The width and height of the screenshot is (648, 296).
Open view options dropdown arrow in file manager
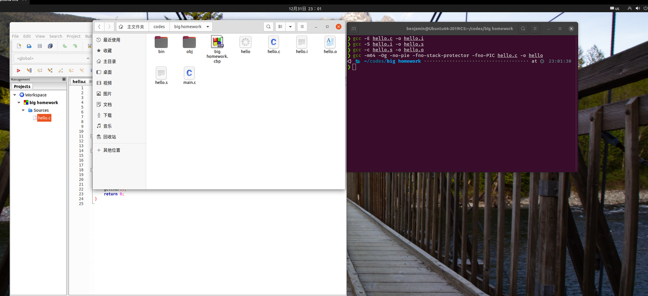[x=290, y=27]
